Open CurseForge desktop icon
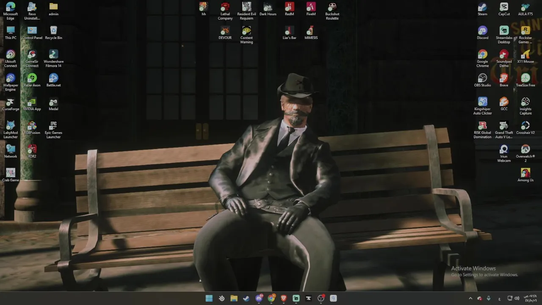The width and height of the screenshot is (542, 305). 11,104
